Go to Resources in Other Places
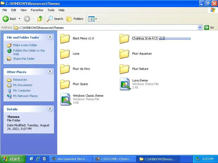The image size is (218, 163). (x=20, y=80)
